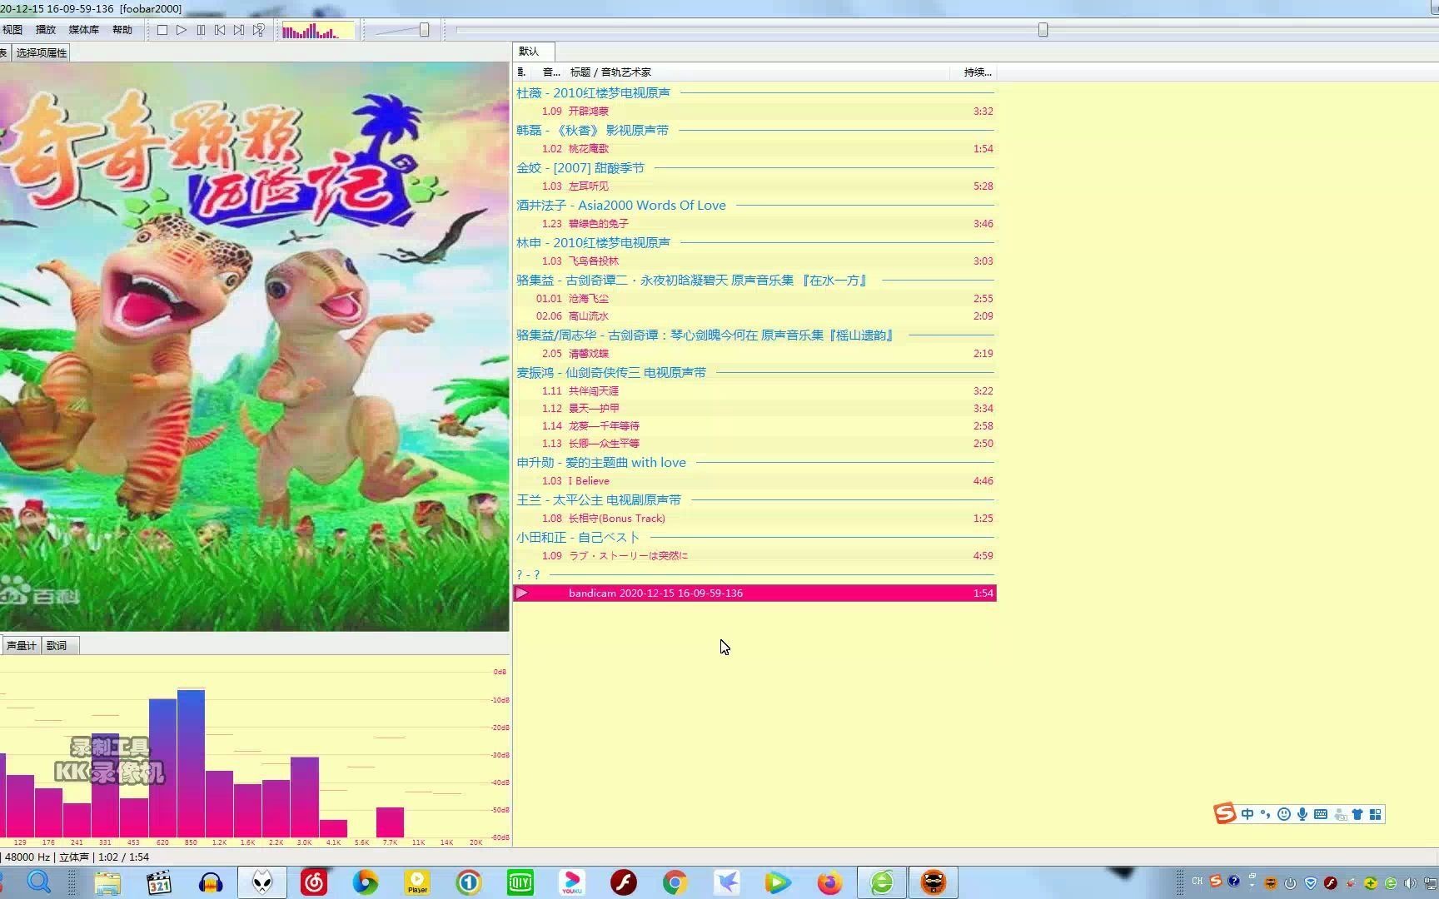Click the 持续... duration column header

977,72
